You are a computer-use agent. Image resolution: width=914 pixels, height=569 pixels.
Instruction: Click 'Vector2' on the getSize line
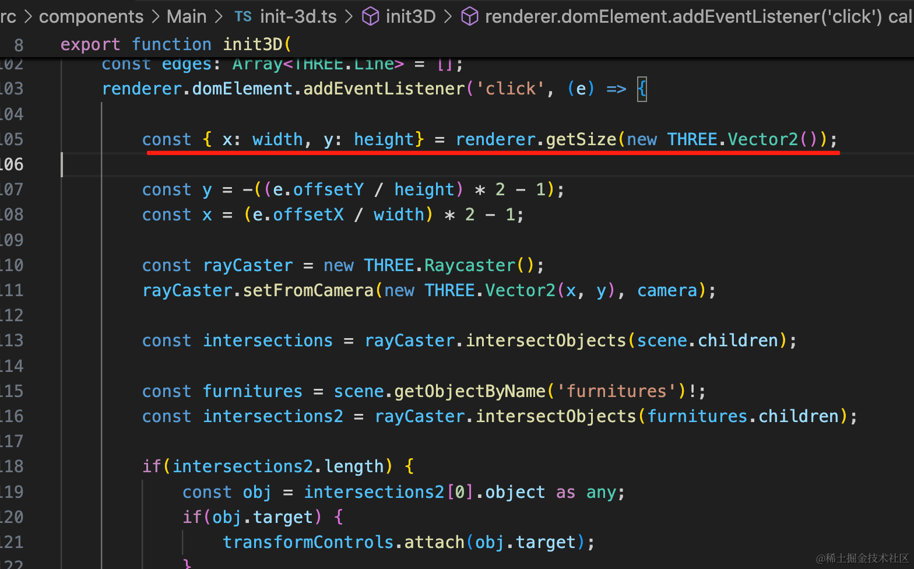[763, 139]
